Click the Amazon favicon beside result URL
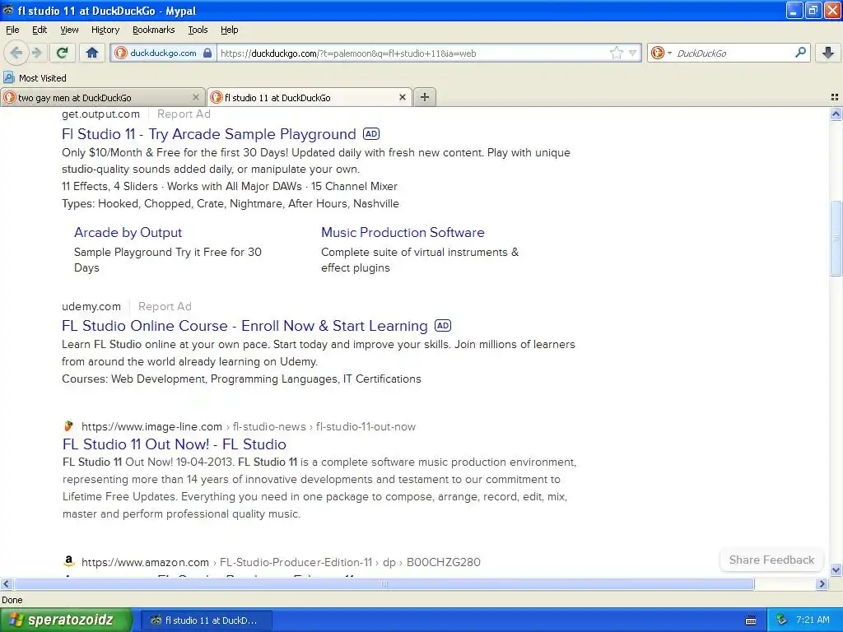The height and width of the screenshot is (632, 843). click(68, 561)
